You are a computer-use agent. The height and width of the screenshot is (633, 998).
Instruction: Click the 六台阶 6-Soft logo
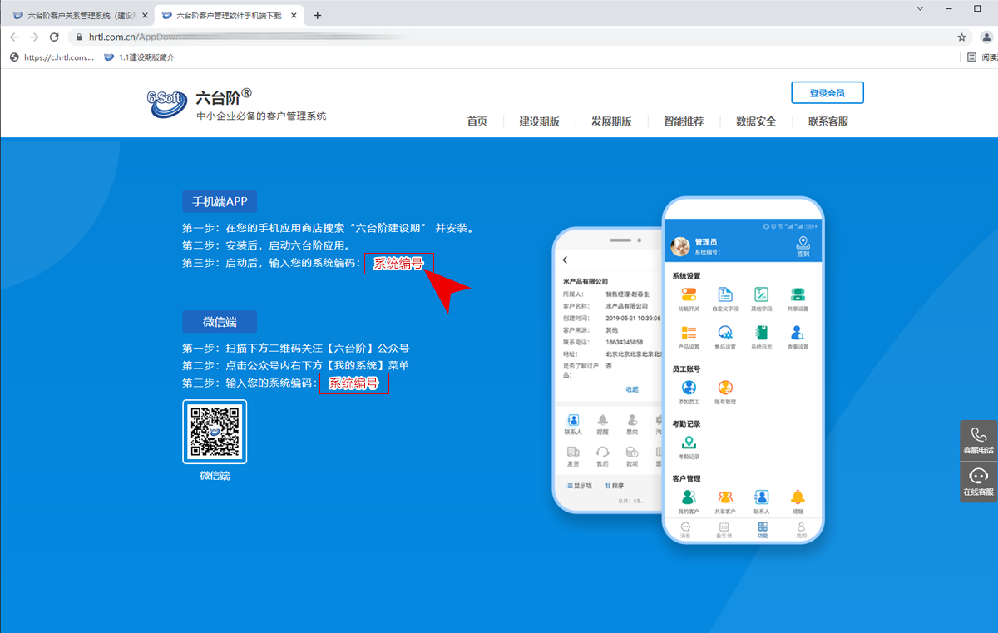click(x=169, y=103)
